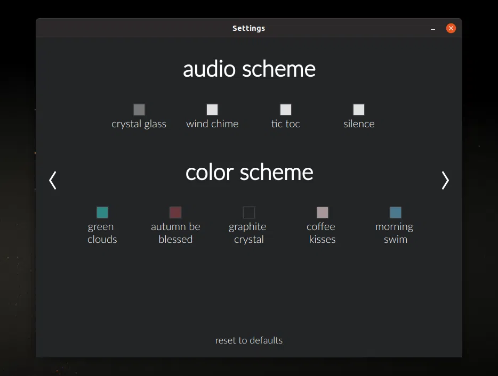
Task: Go back using the left chevron
Action: (x=53, y=180)
